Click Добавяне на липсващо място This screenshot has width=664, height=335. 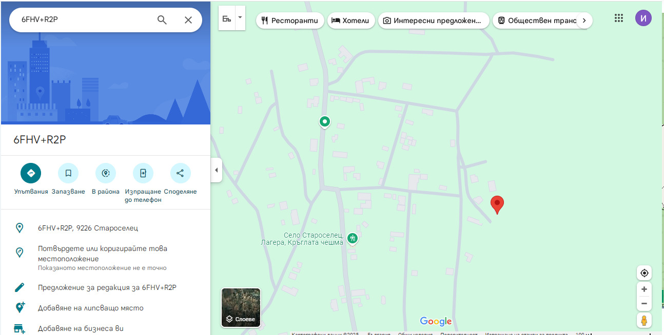[x=90, y=308]
